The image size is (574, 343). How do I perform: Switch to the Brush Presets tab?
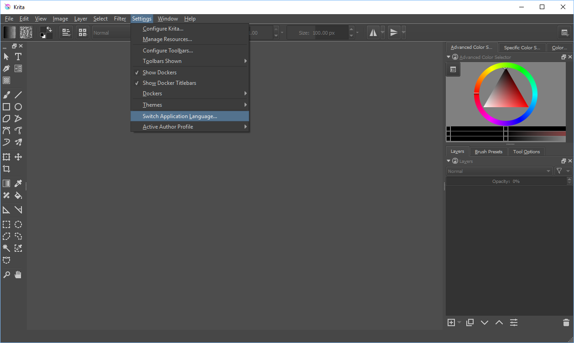point(488,151)
